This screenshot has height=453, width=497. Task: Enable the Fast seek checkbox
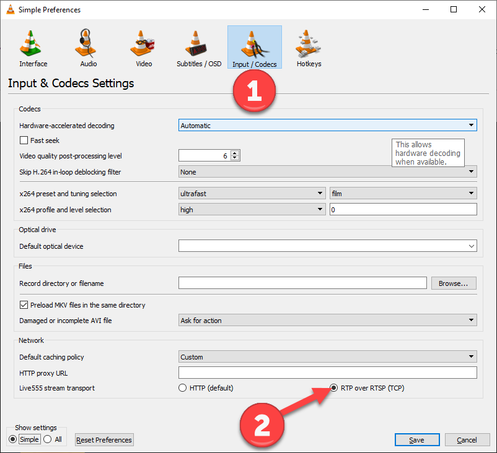tap(23, 140)
